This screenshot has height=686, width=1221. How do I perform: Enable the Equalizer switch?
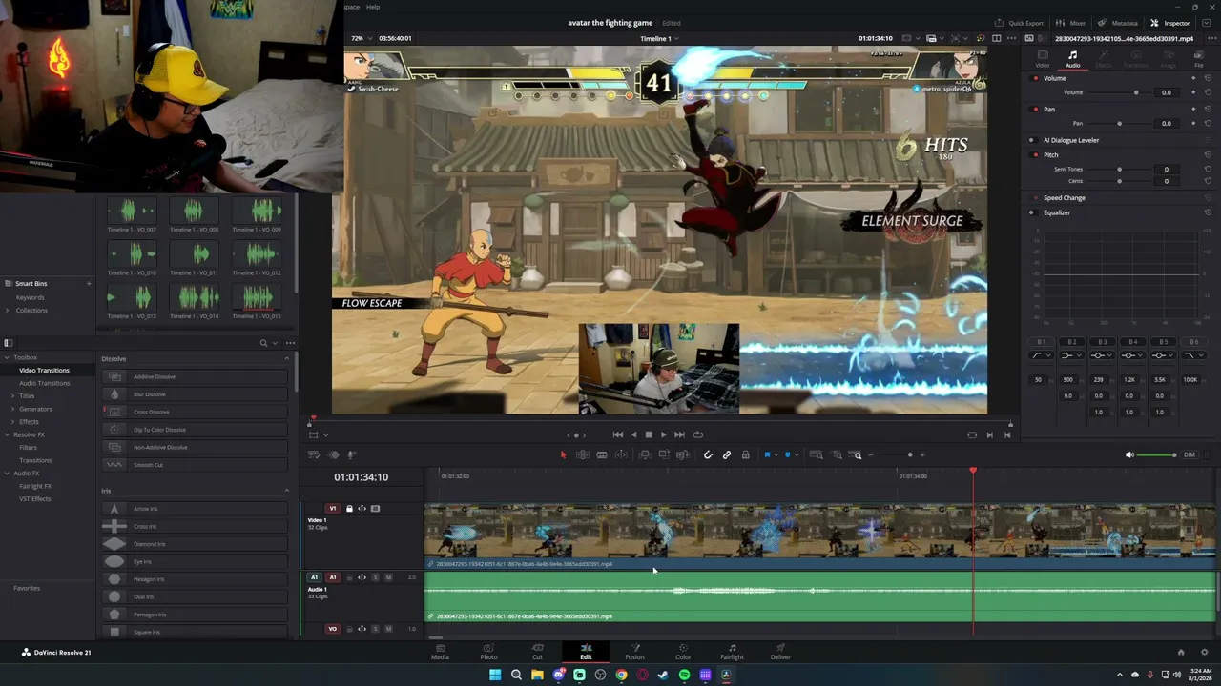1031,212
